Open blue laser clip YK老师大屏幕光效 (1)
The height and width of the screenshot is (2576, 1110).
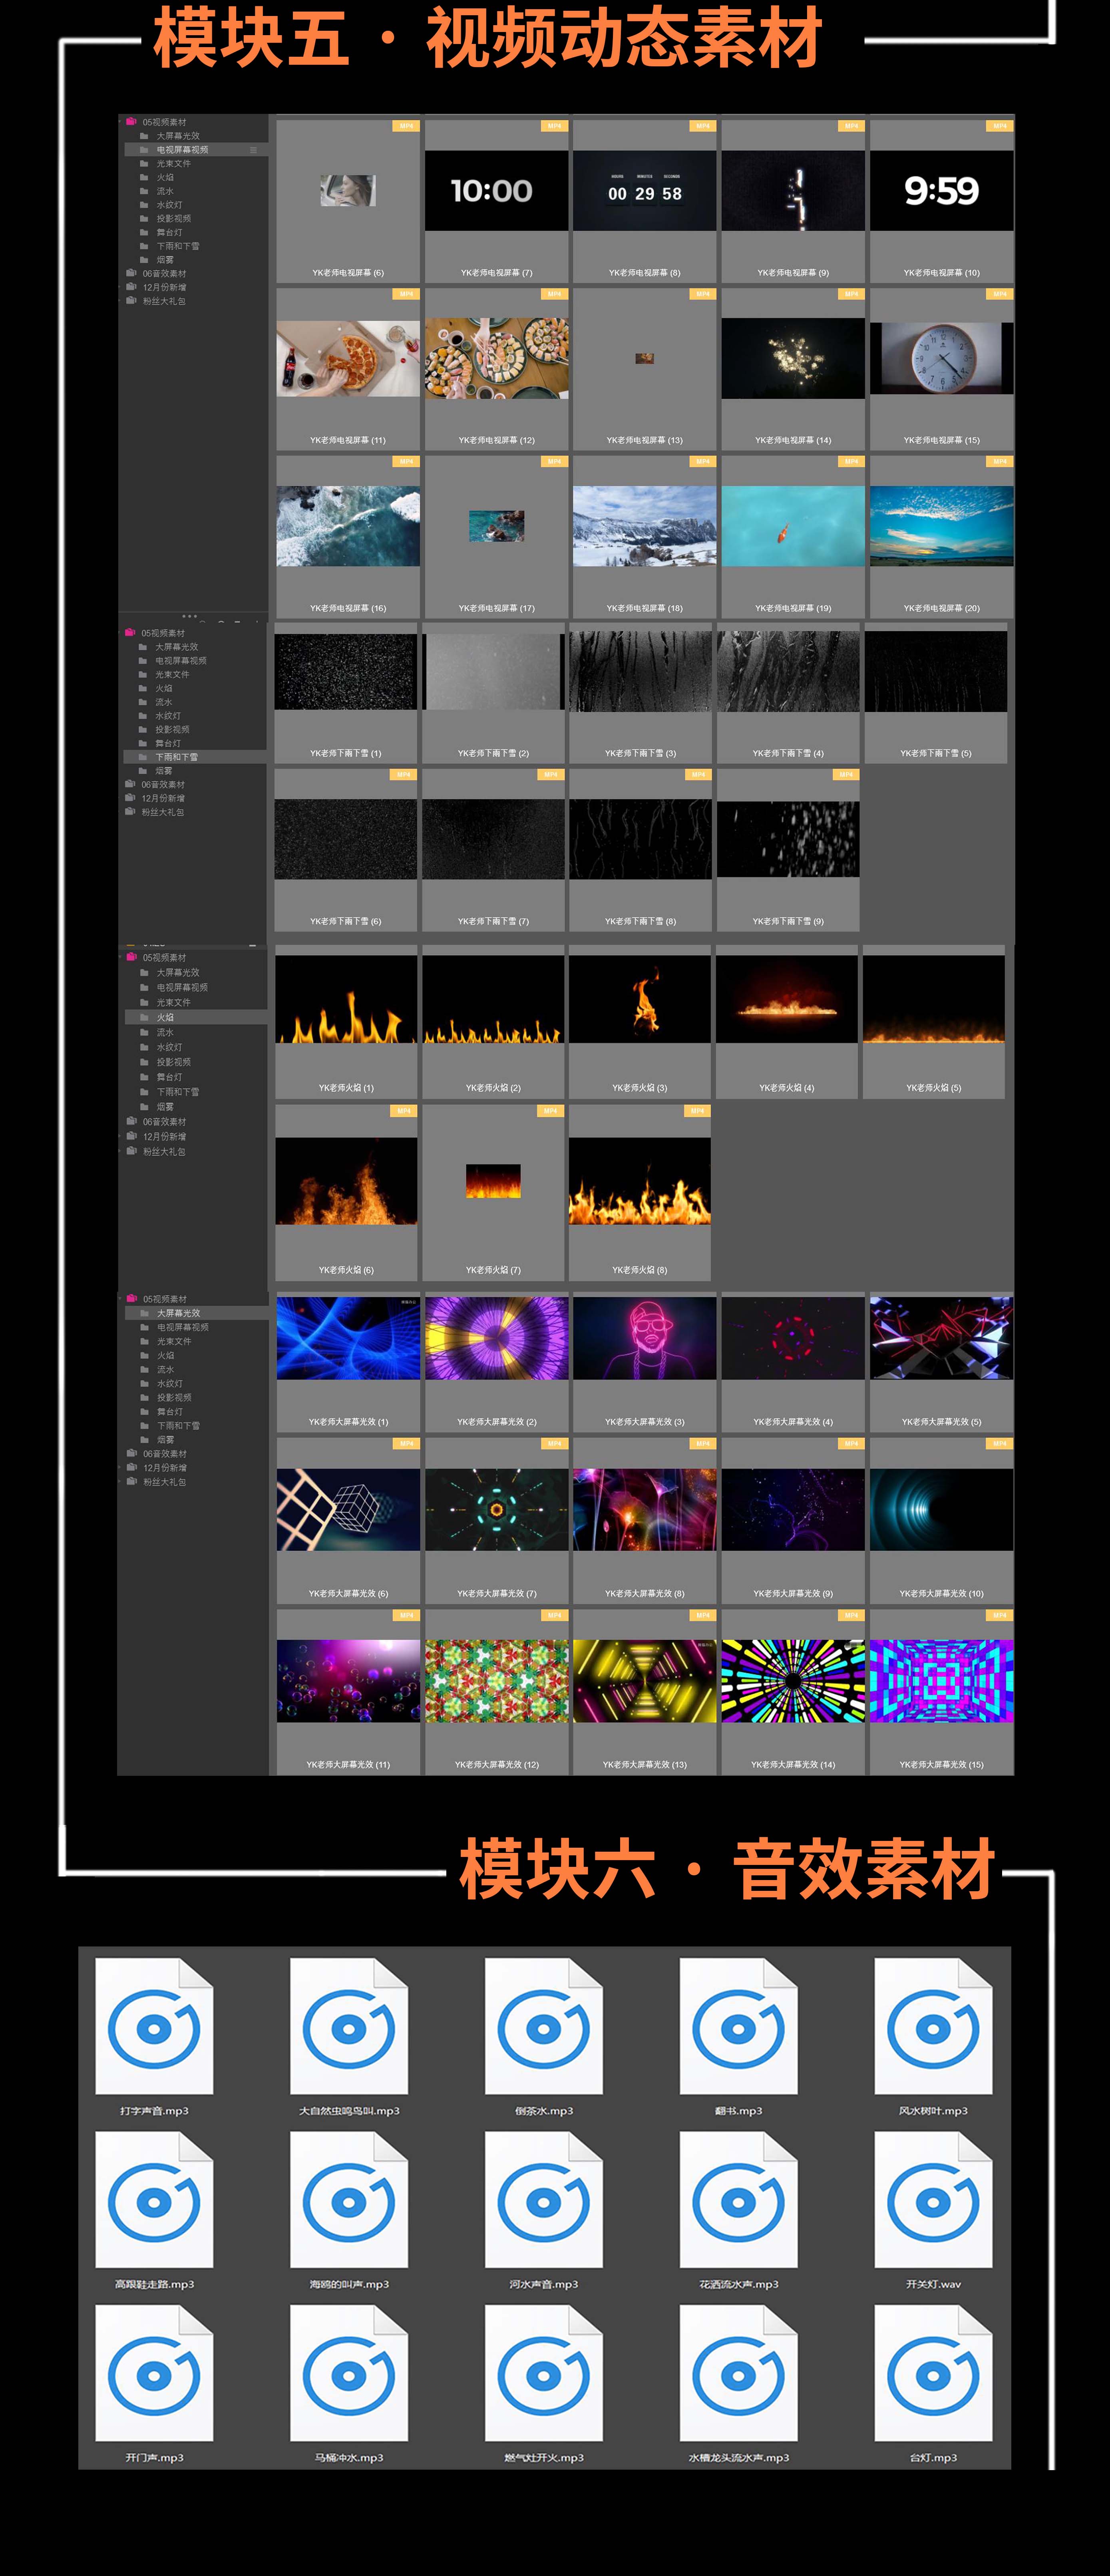(348, 1338)
